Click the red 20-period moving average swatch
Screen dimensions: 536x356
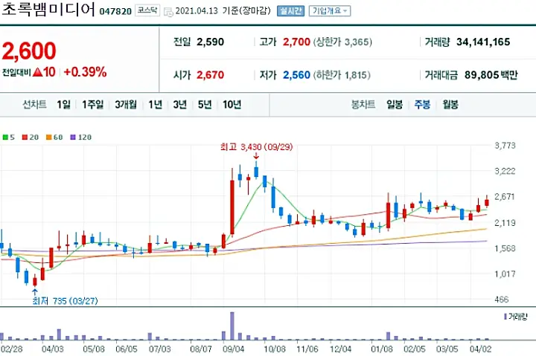click(25, 137)
